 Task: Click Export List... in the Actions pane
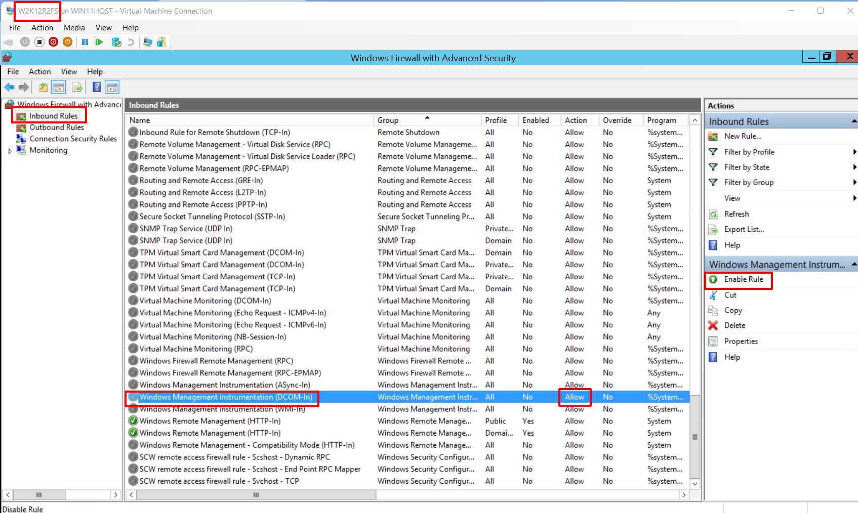click(x=744, y=229)
